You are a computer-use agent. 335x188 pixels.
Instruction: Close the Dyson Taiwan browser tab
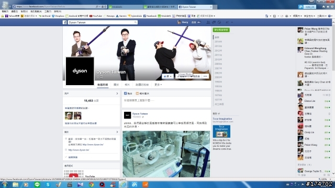(x=211, y=7)
